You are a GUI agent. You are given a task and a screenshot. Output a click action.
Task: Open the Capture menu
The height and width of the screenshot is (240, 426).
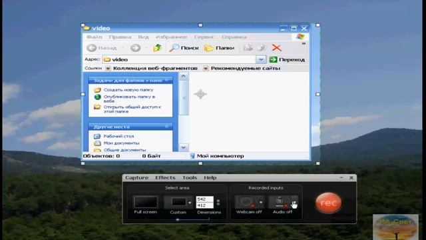coord(136,178)
